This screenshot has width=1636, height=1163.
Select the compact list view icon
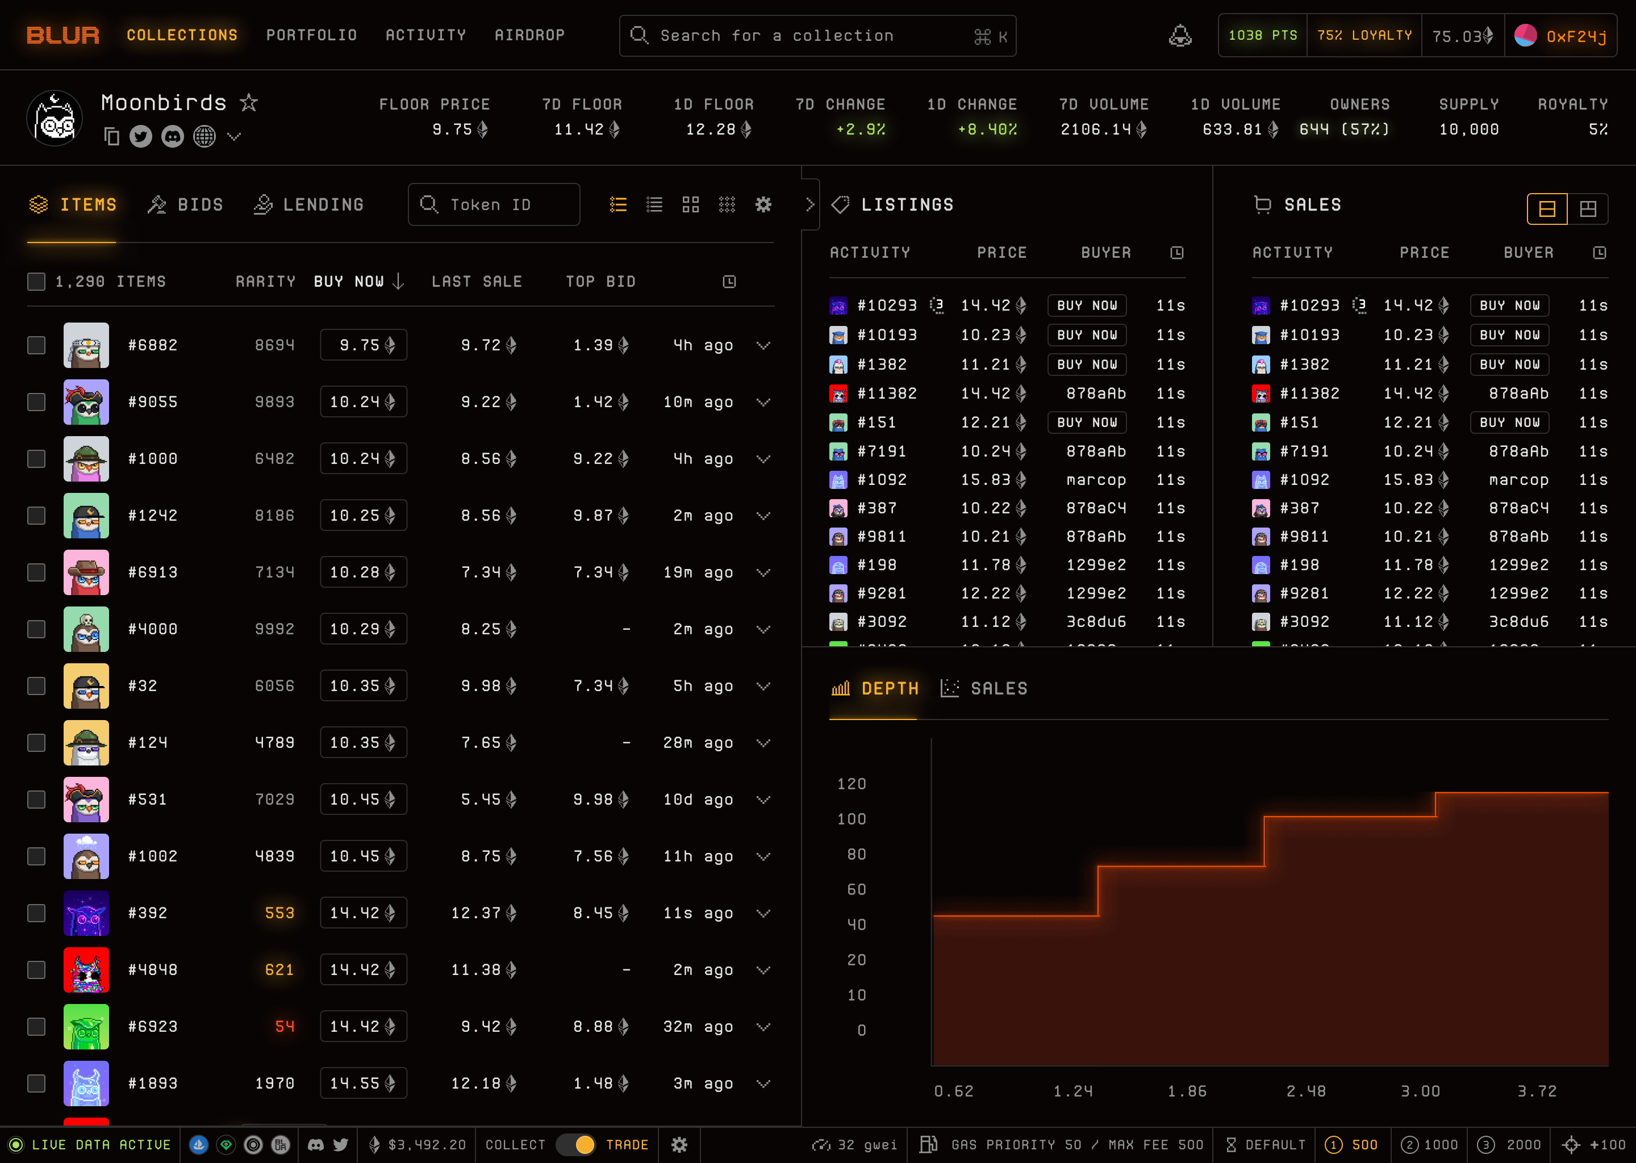coord(654,205)
